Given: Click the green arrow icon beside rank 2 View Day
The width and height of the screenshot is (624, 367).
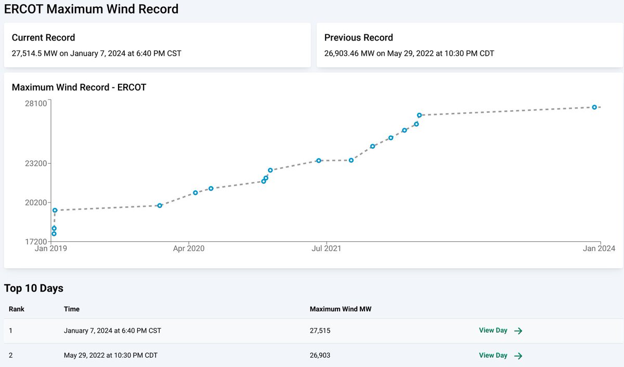Looking at the screenshot, I should click(x=518, y=356).
